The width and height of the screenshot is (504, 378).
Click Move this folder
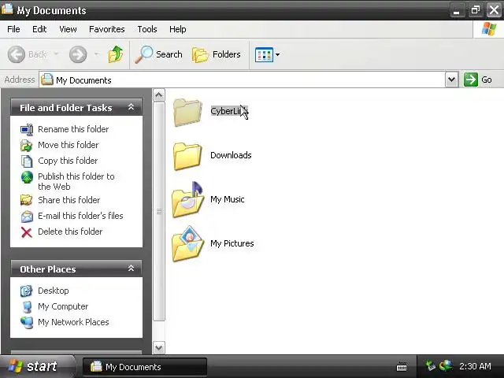[x=69, y=145]
